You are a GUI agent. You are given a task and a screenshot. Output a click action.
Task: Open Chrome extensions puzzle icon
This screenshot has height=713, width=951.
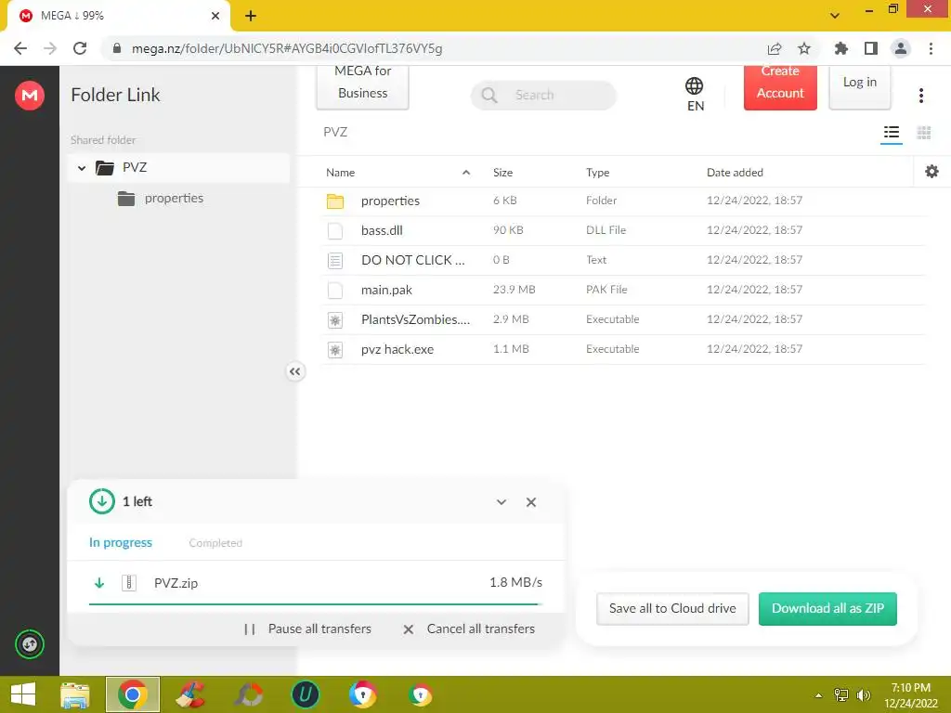[841, 48]
